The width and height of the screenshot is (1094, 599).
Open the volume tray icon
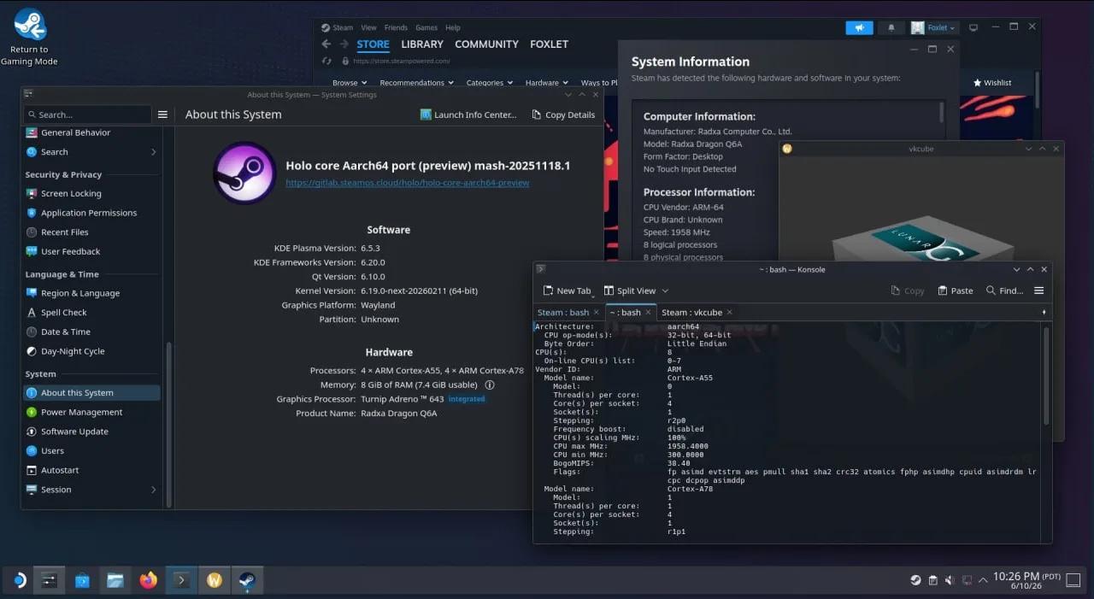point(950,581)
